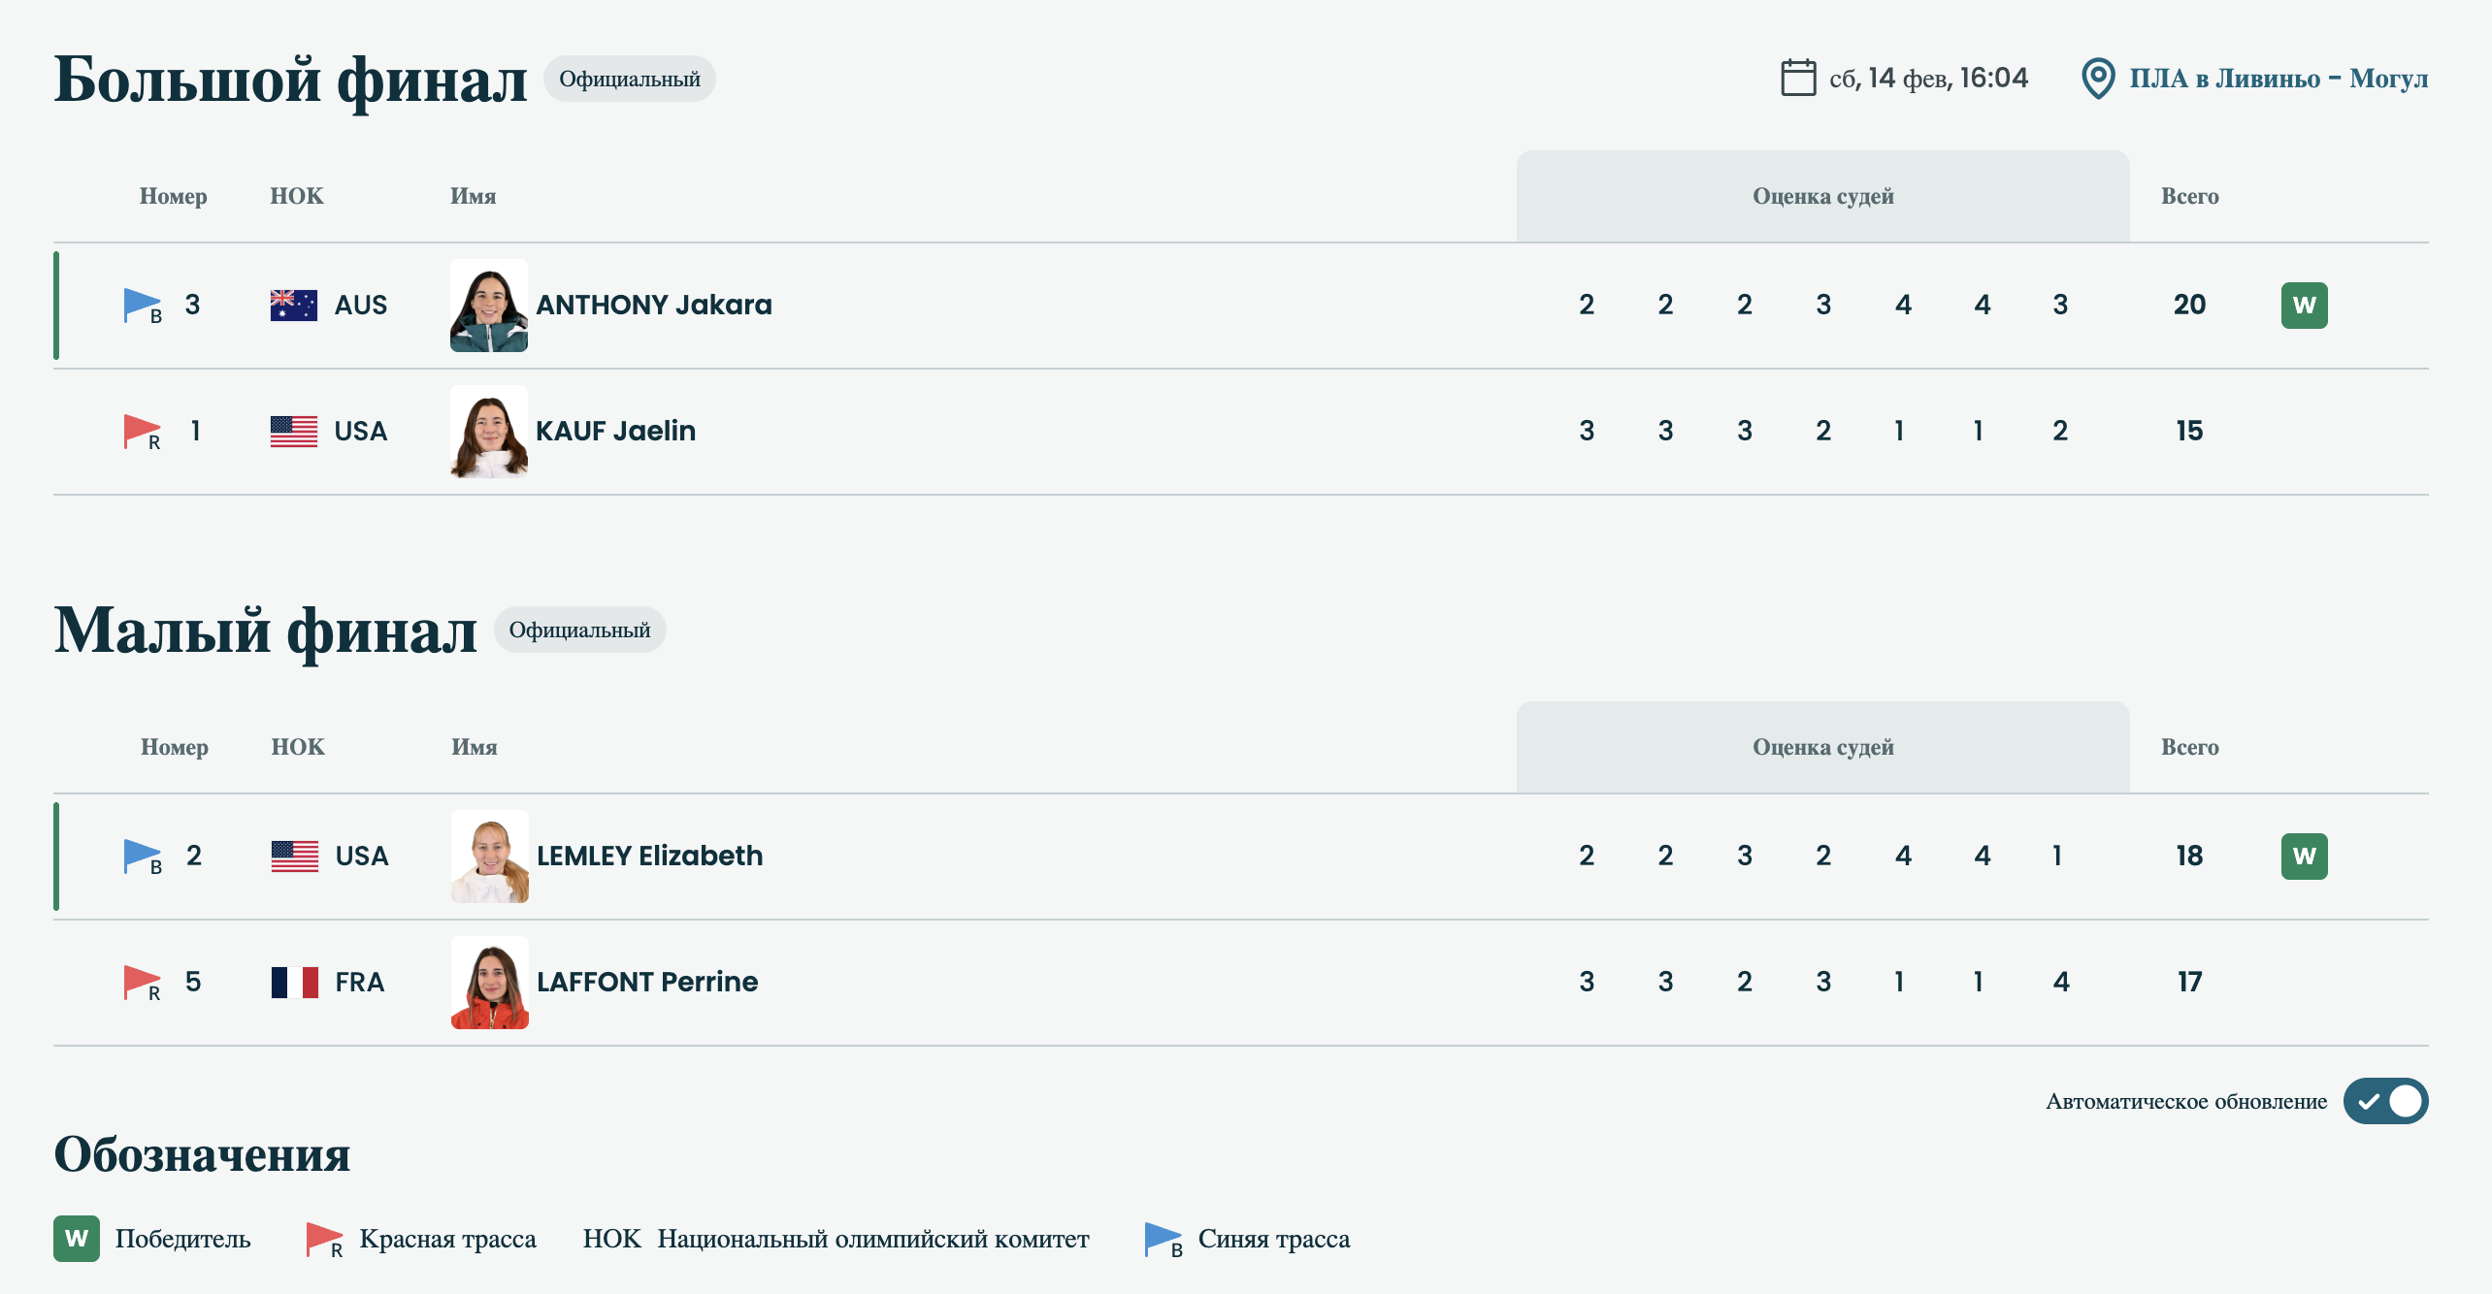Click the winner badge in Lemley's row

click(x=2304, y=856)
